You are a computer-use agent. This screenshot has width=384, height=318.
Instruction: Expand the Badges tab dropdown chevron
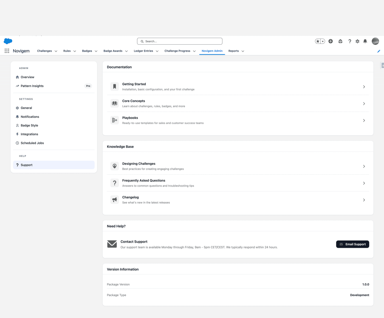pos(96,51)
